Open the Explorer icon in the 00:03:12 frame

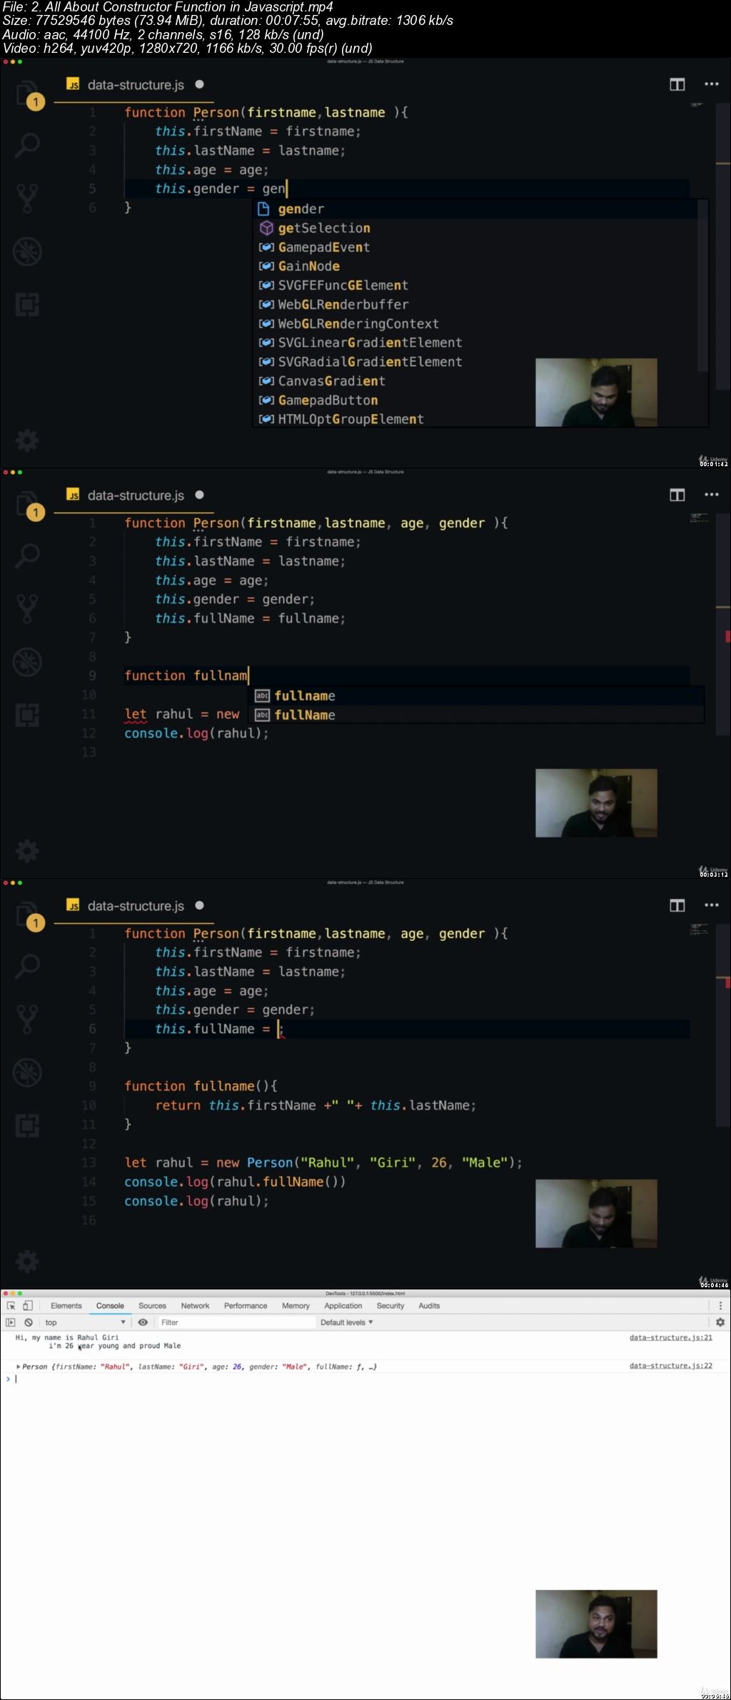27,504
